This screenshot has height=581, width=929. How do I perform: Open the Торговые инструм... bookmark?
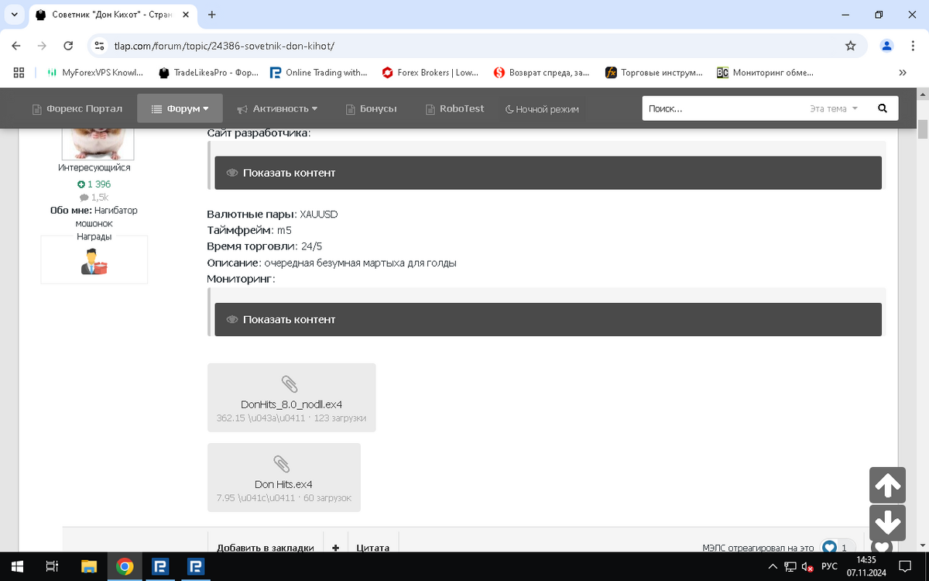[654, 73]
